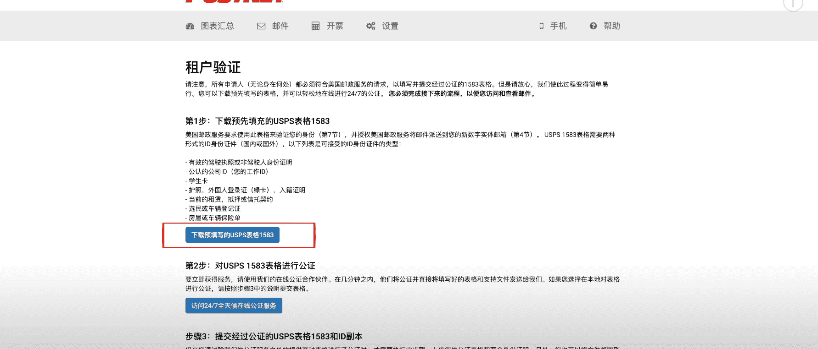Click 下载预填写的USPS表格1583 button
The height and width of the screenshot is (349, 818).
[232, 235]
